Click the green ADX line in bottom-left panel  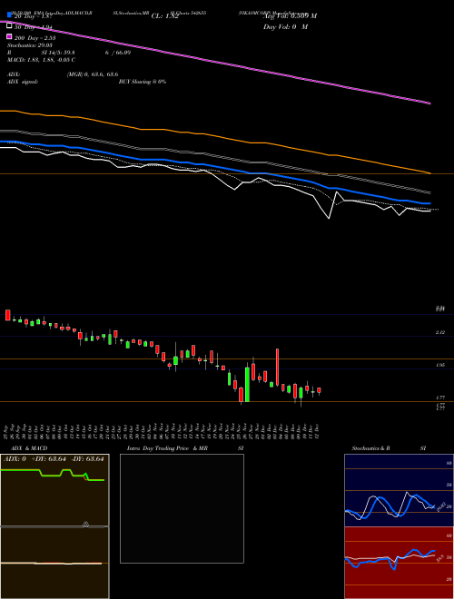click(53, 476)
